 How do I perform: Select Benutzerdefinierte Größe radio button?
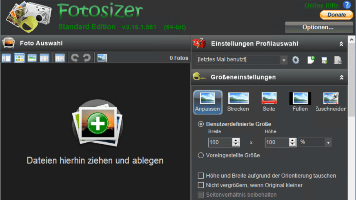(201, 124)
